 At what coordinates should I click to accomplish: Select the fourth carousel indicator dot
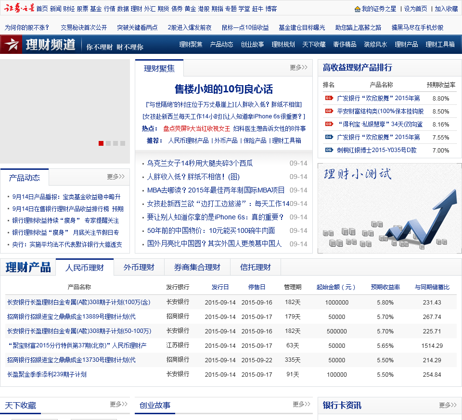[x=123, y=143]
